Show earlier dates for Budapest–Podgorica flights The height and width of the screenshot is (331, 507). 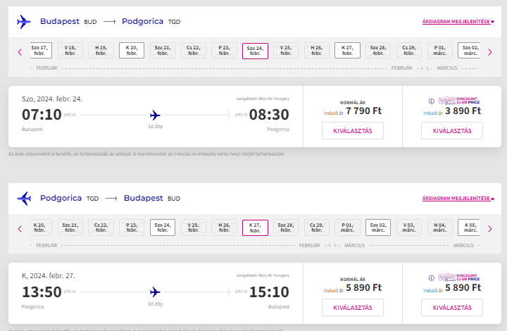click(20, 52)
